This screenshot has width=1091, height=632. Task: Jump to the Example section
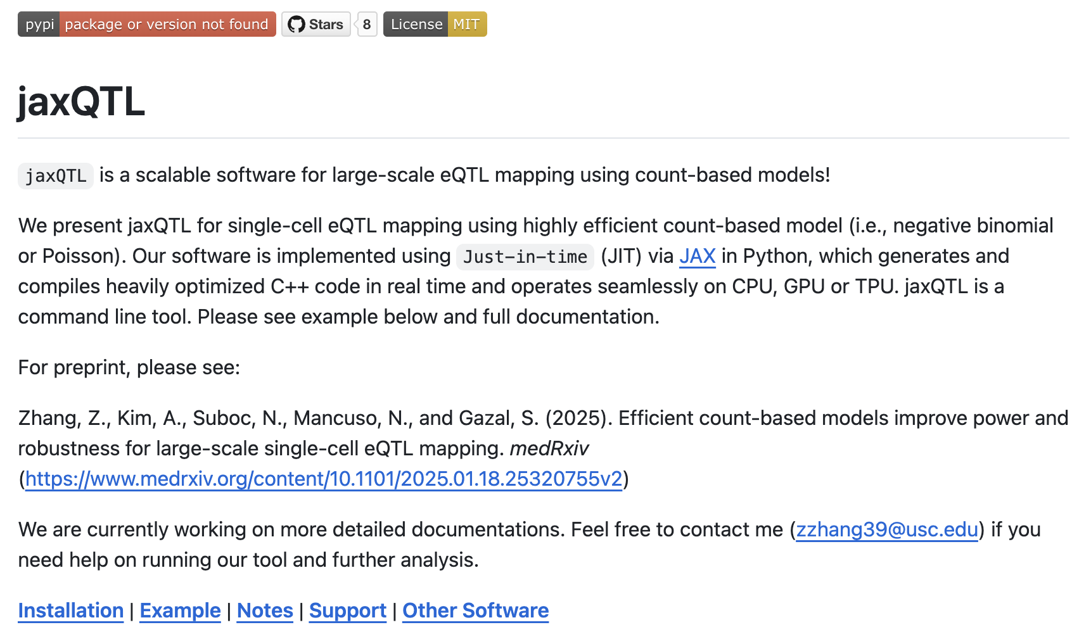[x=180, y=610]
